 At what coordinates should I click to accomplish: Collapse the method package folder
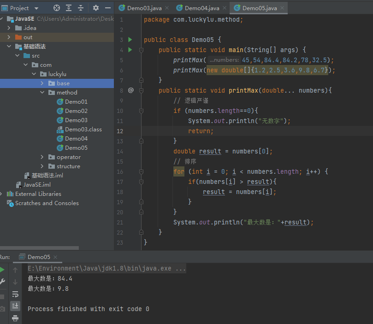(x=42, y=93)
